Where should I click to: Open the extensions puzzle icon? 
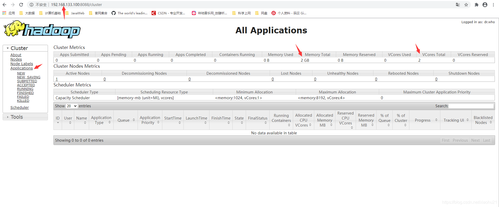pyautogui.click(x=477, y=5)
